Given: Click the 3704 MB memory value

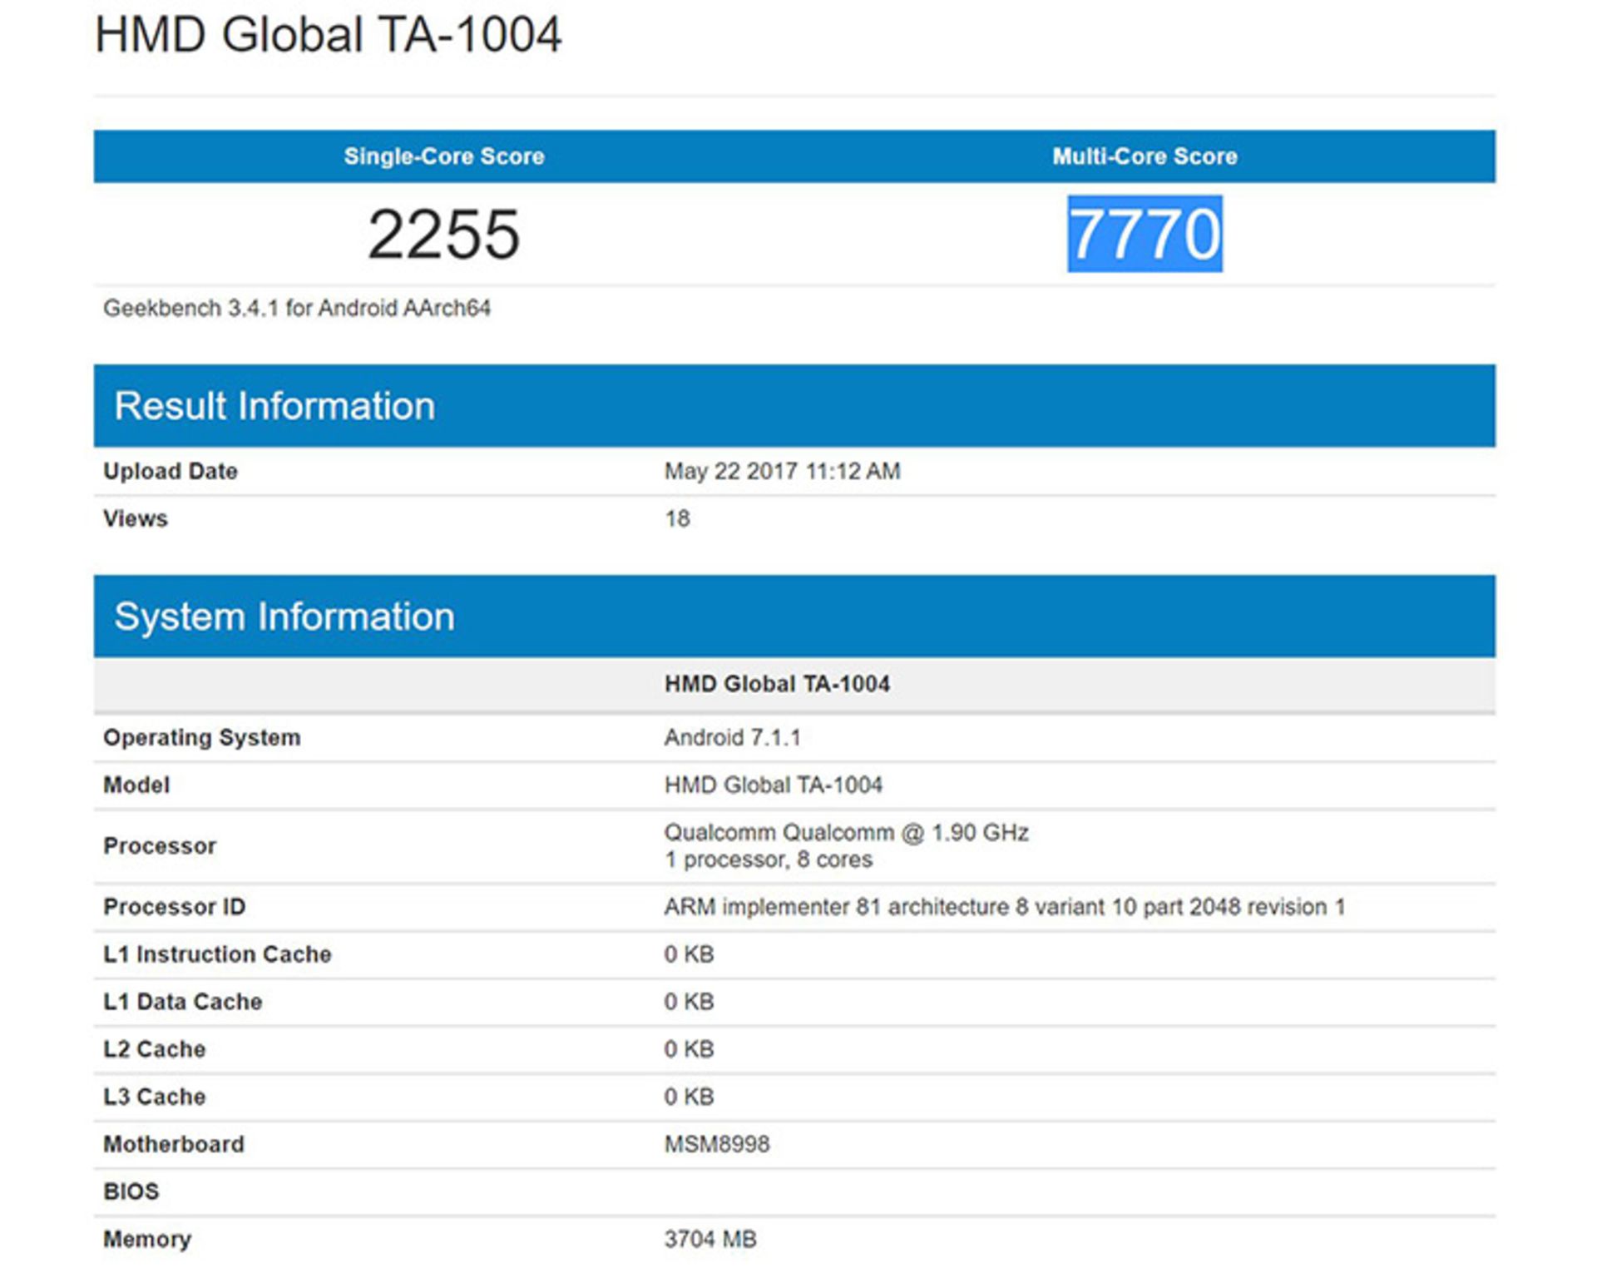Looking at the screenshot, I should pyautogui.click(x=710, y=1239).
